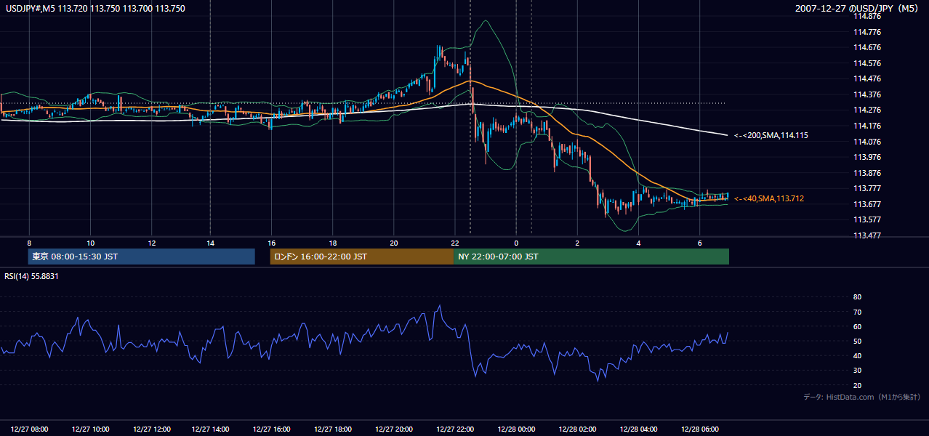Click hour label 22 under price chart

point(454,243)
